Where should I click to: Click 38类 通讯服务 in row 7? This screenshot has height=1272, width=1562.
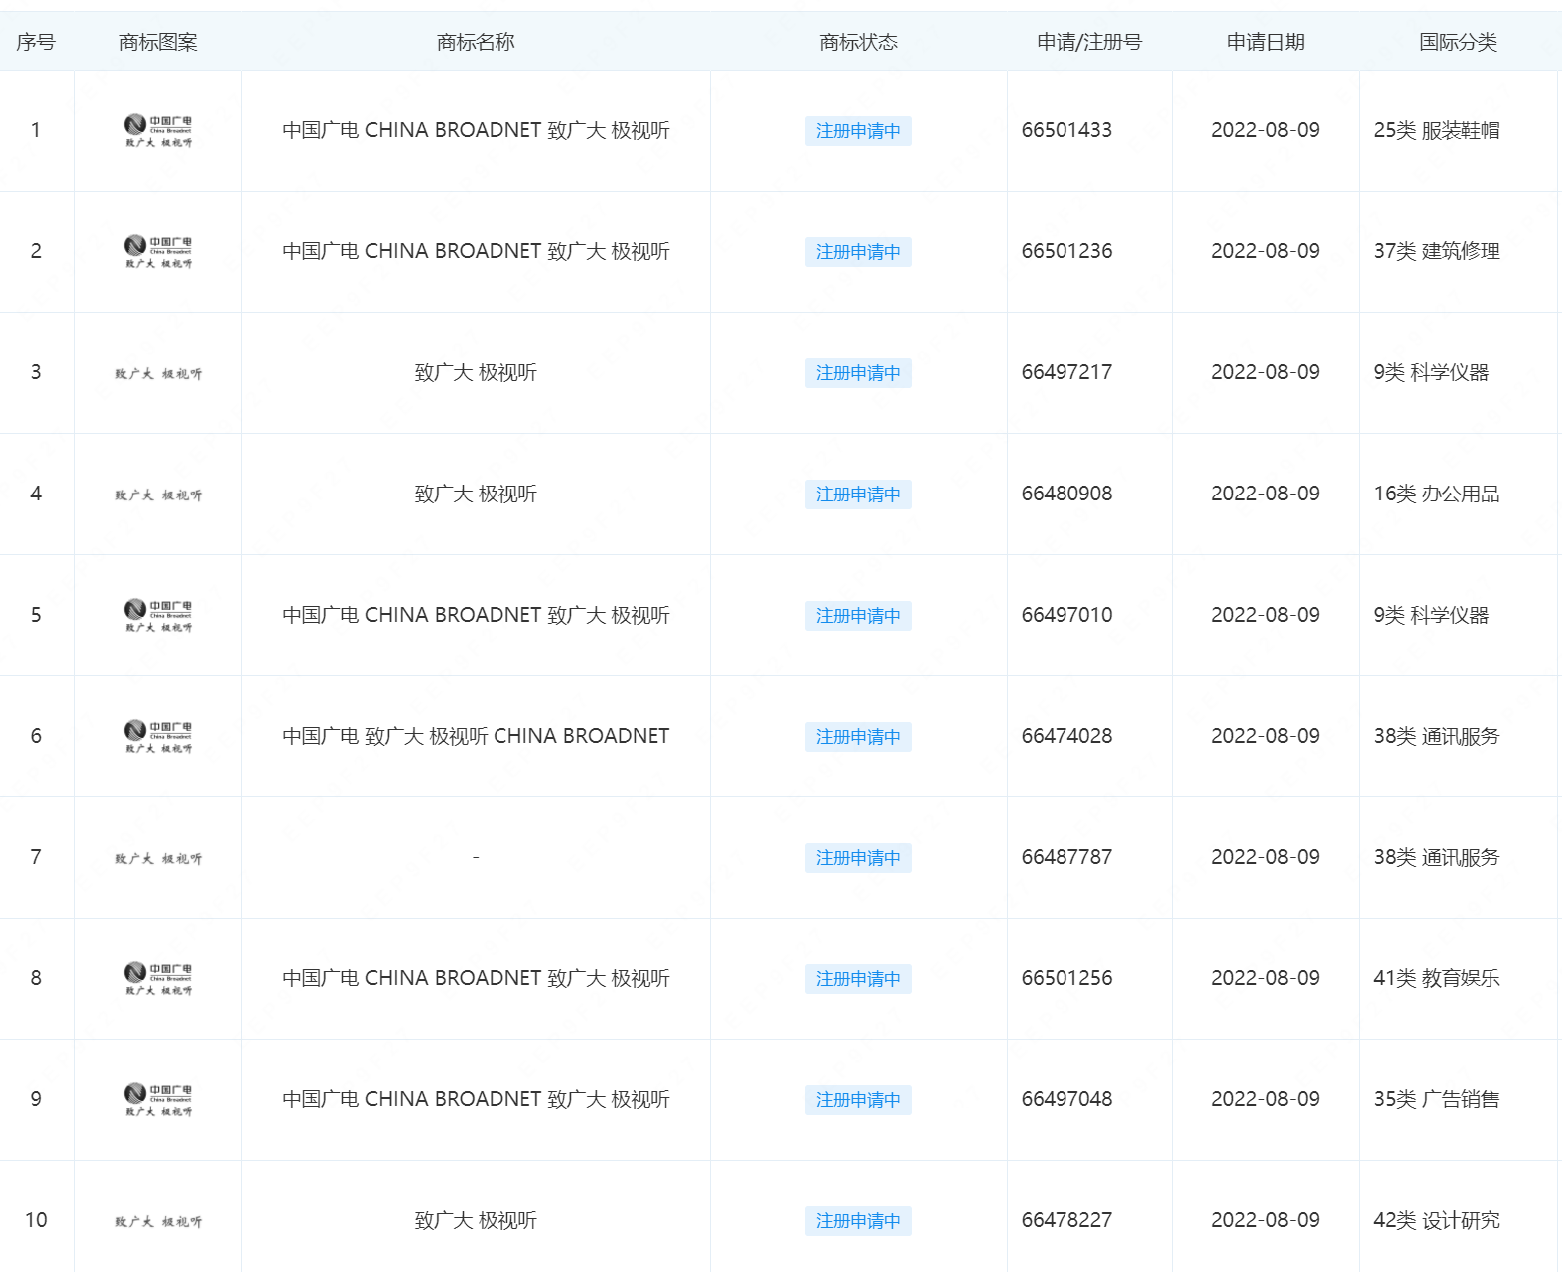1437,857
